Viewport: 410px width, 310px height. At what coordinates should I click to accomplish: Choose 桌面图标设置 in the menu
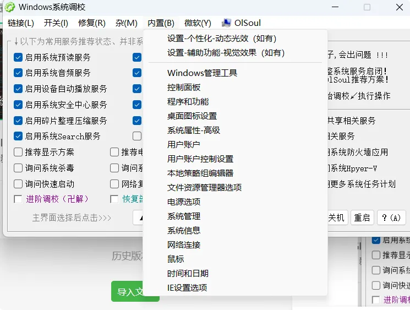(236, 116)
